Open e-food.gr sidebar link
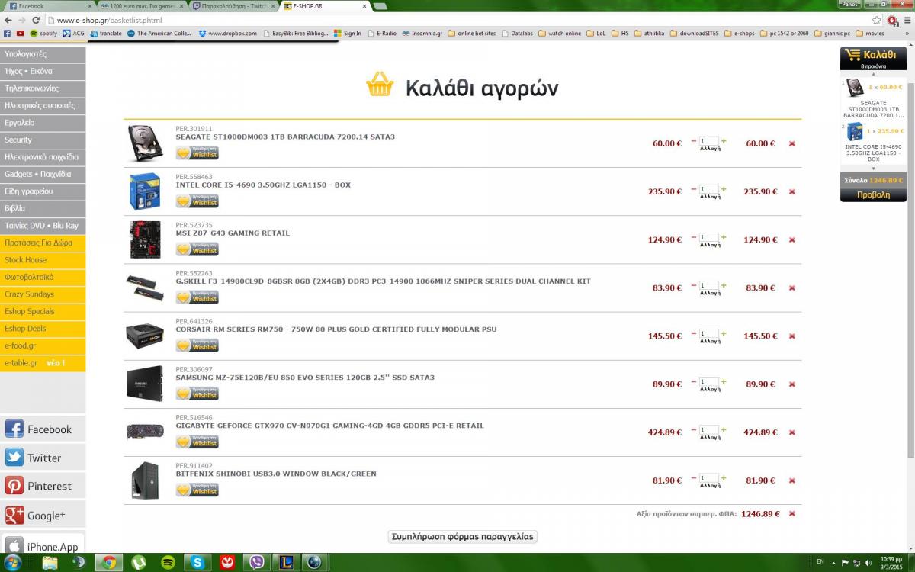 tap(43, 345)
